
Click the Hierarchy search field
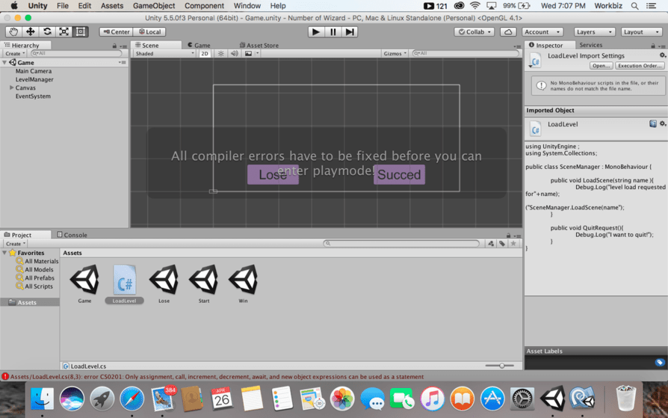[x=76, y=53]
